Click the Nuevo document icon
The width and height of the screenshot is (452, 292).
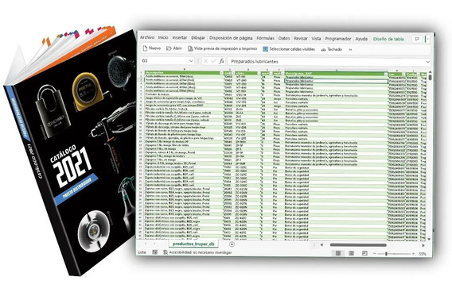(145, 48)
